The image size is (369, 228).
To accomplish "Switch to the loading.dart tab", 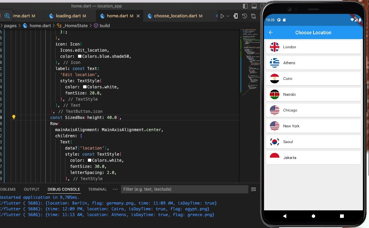I will (x=67, y=16).
